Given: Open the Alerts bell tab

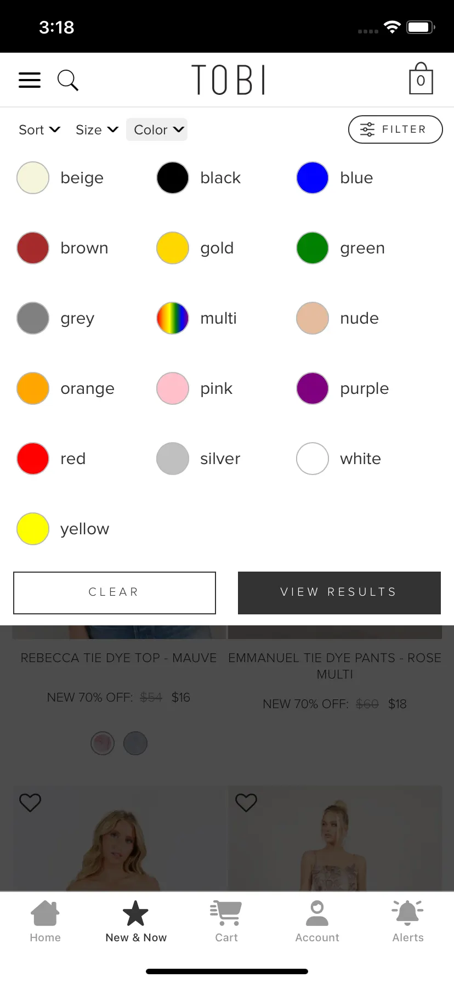Looking at the screenshot, I should point(408,922).
